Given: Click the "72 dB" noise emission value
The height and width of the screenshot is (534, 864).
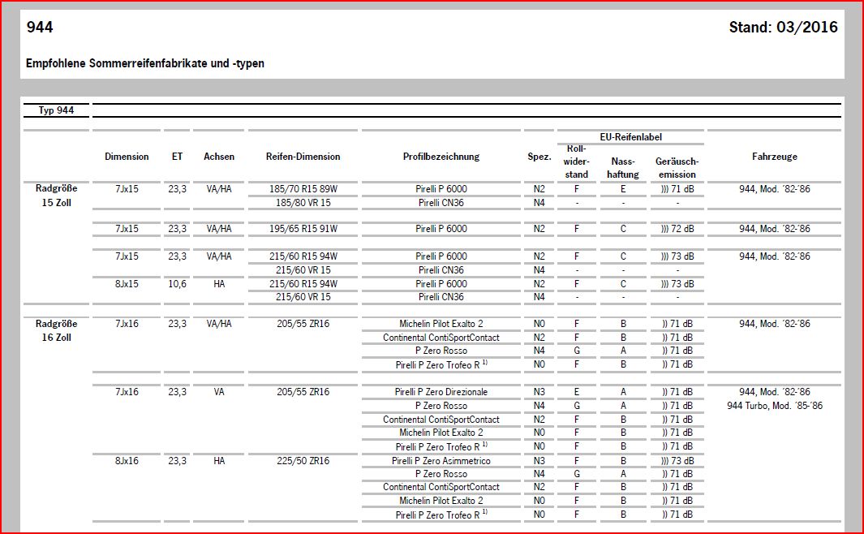Looking at the screenshot, I should click(x=677, y=229).
